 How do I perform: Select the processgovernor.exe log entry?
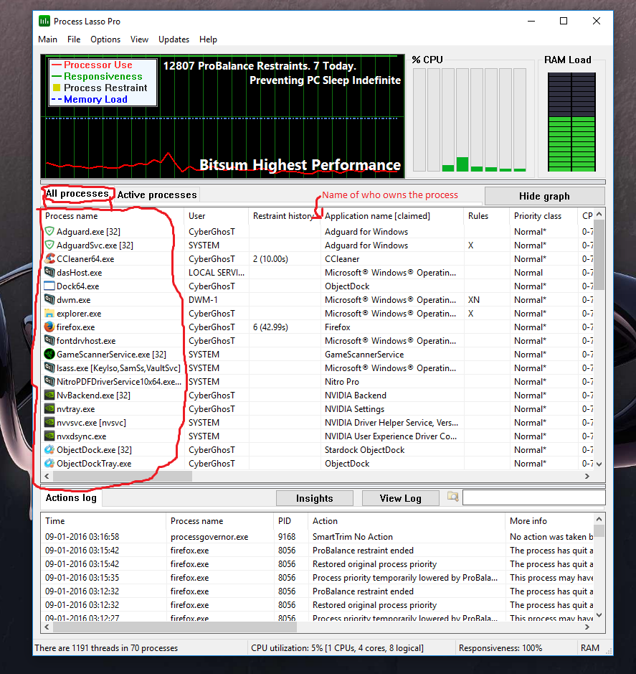coord(317,536)
